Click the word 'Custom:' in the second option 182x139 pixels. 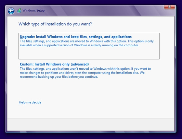pyautogui.click(x=27, y=64)
